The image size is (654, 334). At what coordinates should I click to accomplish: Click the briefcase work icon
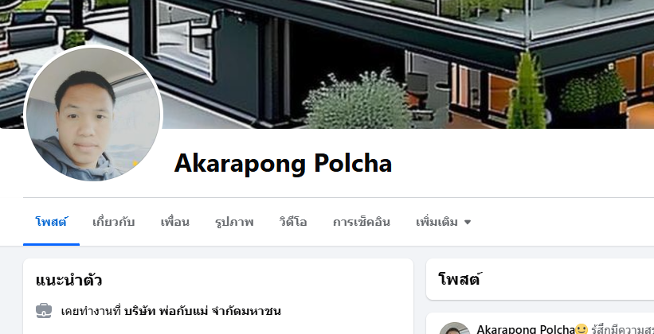coord(44,311)
